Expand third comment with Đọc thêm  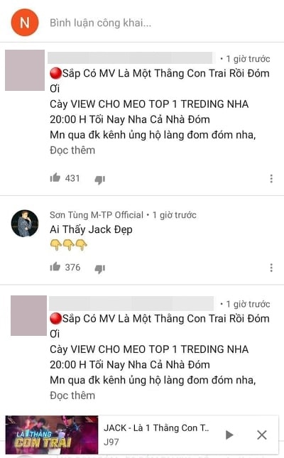click(72, 396)
